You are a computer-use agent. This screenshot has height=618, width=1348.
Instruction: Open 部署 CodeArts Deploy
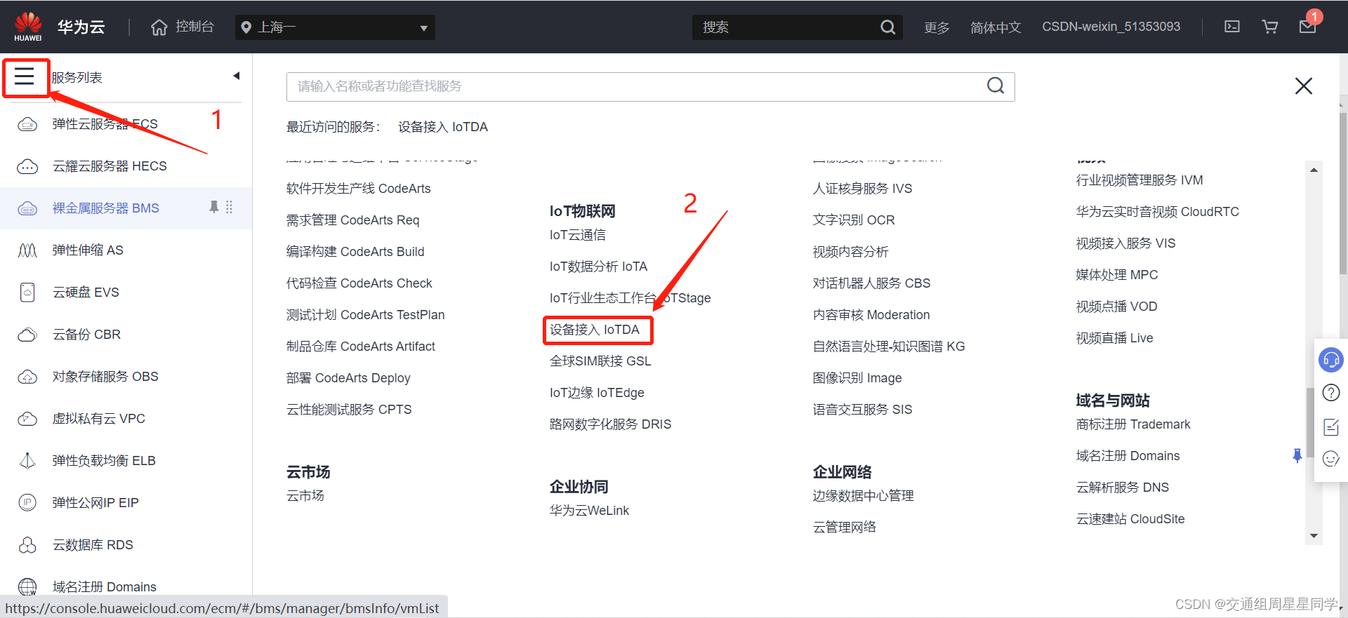coord(348,378)
